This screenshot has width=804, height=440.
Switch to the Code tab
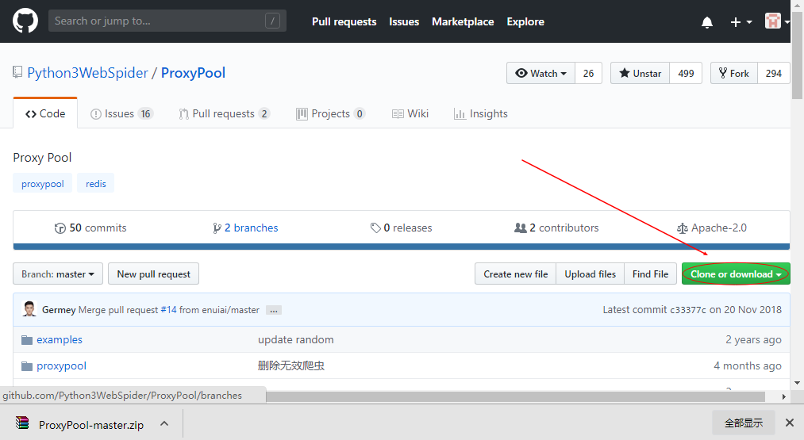[x=45, y=113]
